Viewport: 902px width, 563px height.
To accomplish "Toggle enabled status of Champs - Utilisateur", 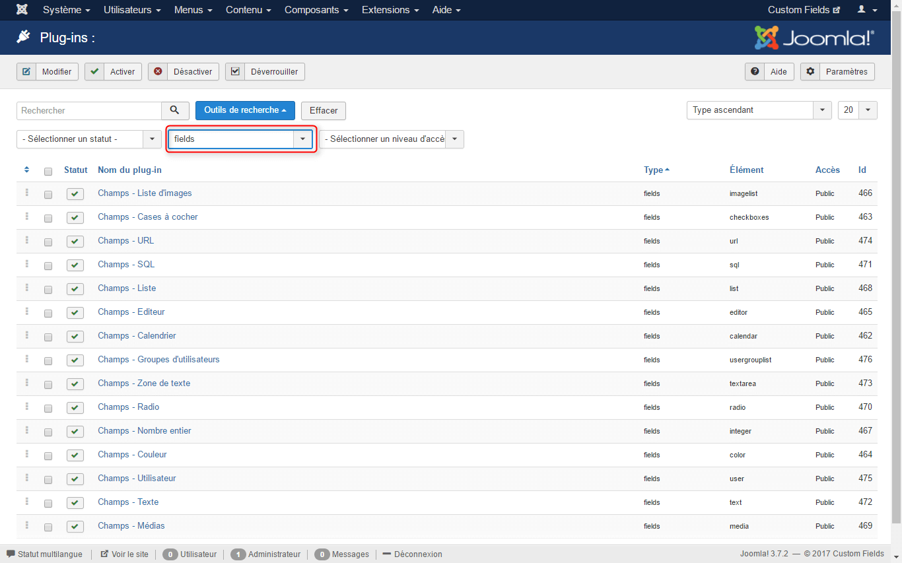I will (75, 479).
